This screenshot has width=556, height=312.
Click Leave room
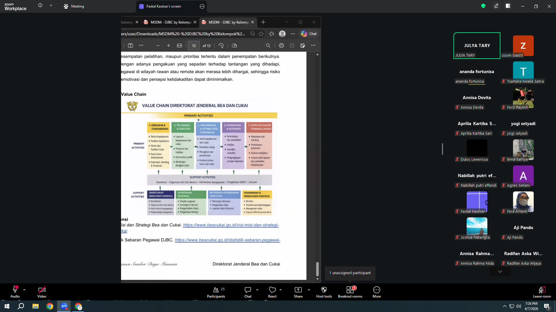[x=542, y=292]
